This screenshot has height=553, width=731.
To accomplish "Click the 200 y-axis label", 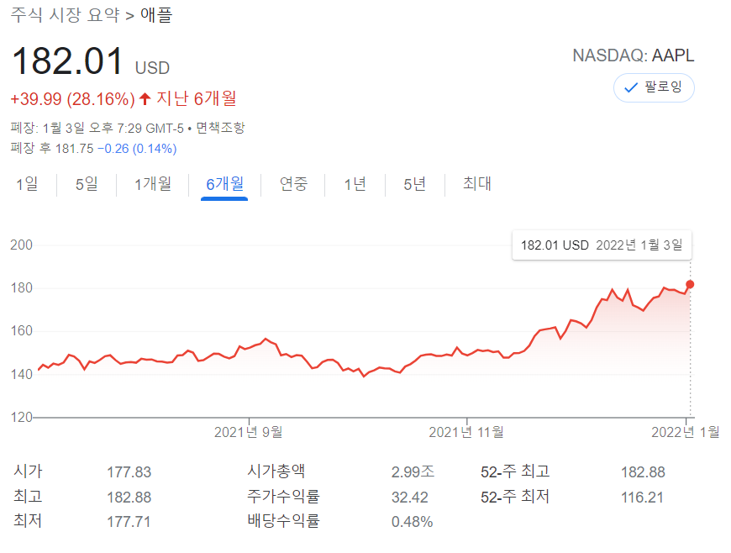I will click(x=22, y=245).
